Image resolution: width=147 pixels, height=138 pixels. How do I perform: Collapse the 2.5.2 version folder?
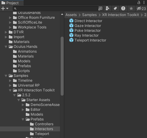[15, 95]
